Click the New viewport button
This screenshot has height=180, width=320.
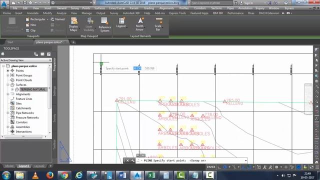coord(31,25)
